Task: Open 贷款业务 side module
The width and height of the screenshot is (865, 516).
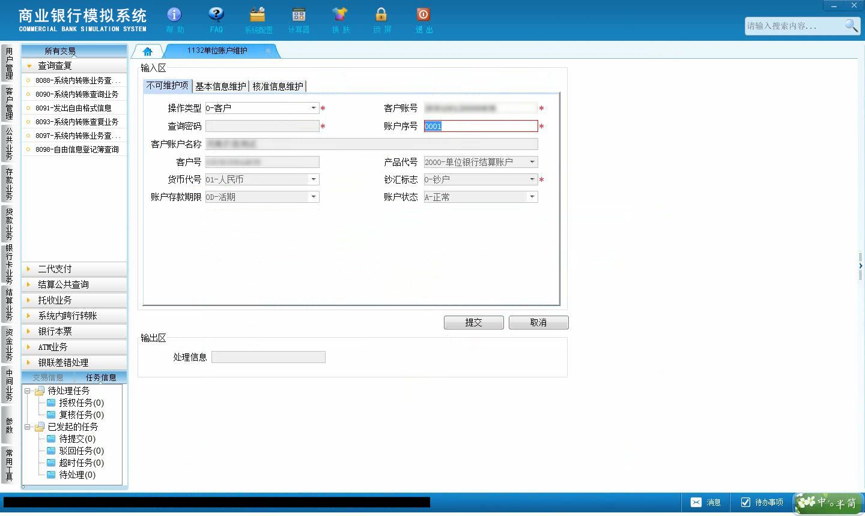Action: click(8, 224)
